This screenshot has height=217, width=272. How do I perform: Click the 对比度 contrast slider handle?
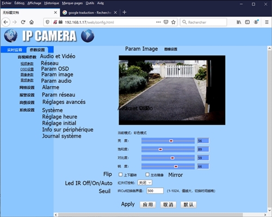172,158
